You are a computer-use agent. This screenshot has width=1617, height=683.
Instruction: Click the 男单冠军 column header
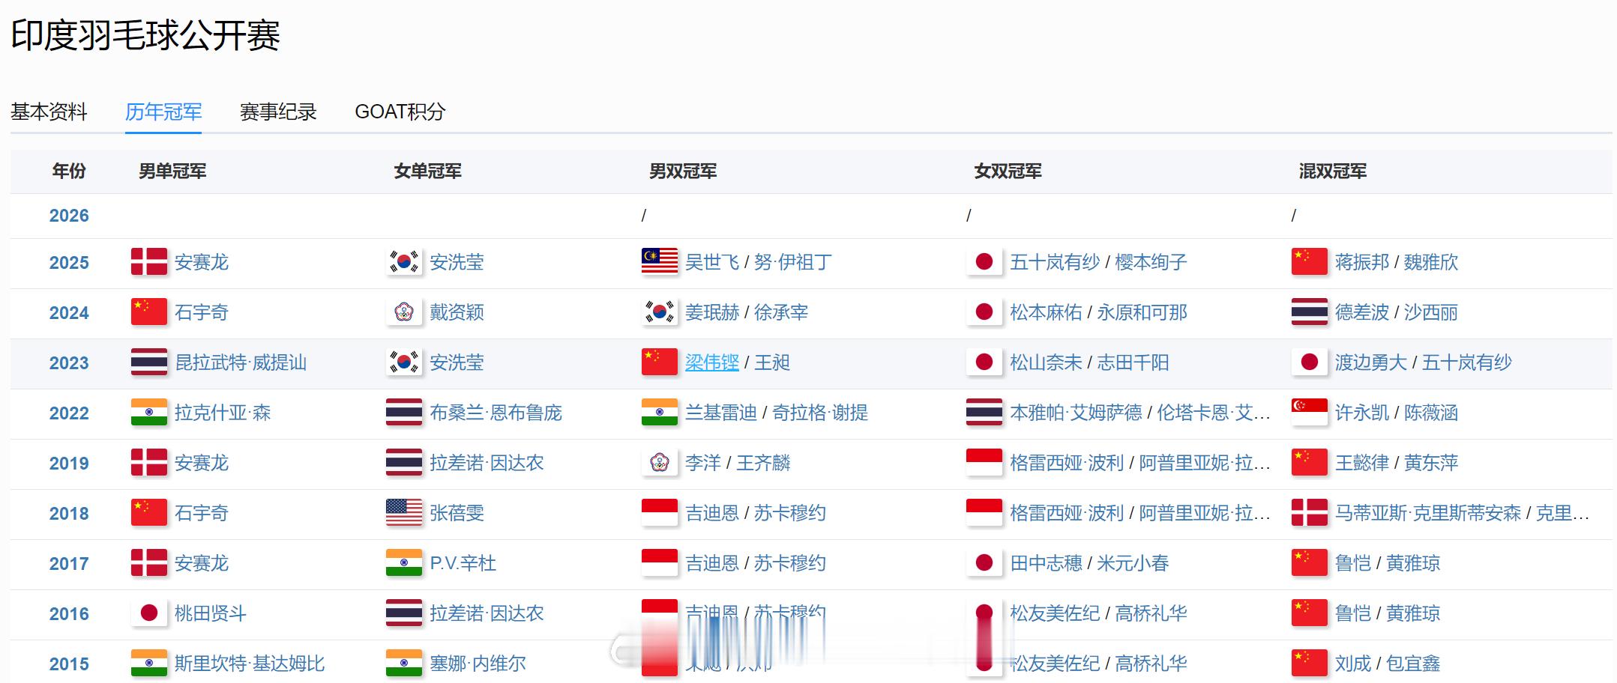pos(172,171)
